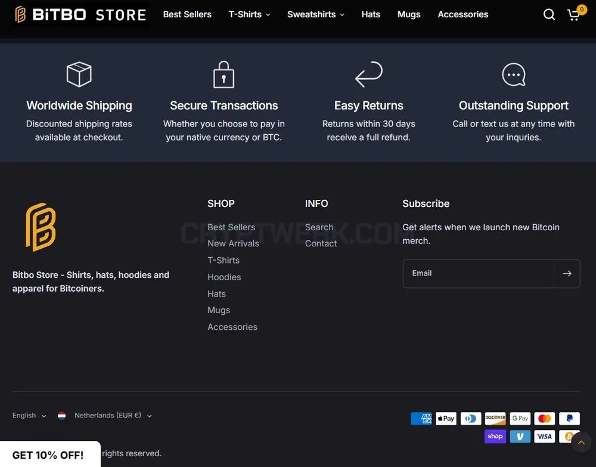This screenshot has height=467, width=596.
Task: Click the orange Bitbo footer logo
Action: tap(41, 227)
